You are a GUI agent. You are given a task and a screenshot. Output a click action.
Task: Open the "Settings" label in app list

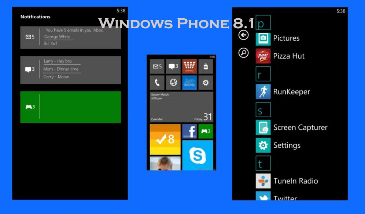click(x=287, y=145)
